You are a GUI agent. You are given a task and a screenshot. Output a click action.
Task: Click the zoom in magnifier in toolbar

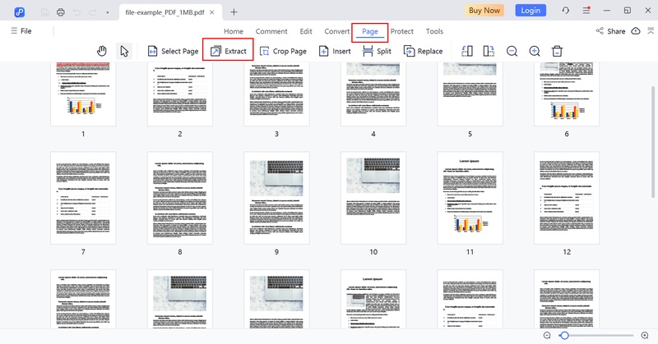pos(535,51)
